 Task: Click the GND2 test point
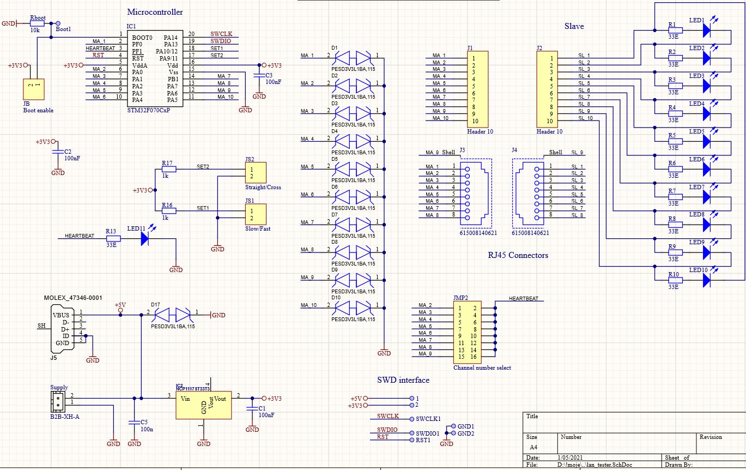[453, 433]
